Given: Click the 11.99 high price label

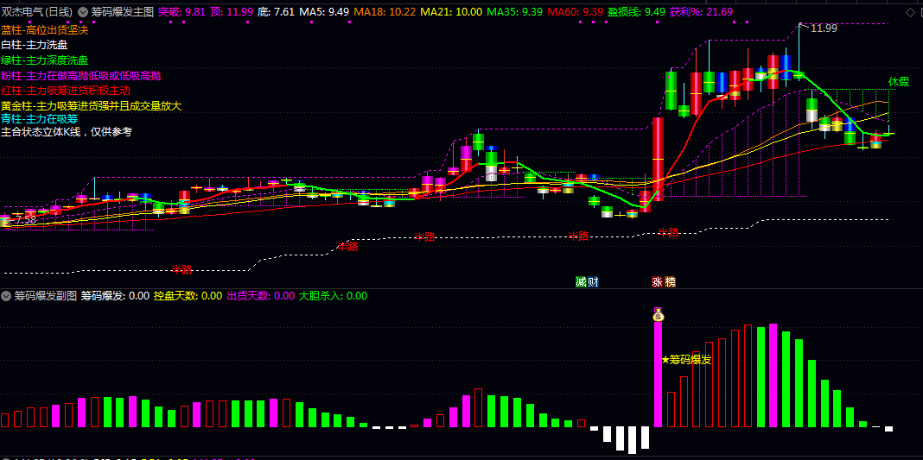Looking at the screenshot, I should pyautogui.click(x=824, y=28).
